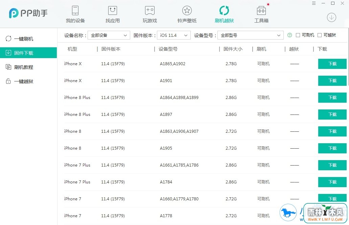Download firmware for iPhone 7 Plus A1661,A1785,A1786
Viewport: 349px width, 225px height.
pos(332,165)
